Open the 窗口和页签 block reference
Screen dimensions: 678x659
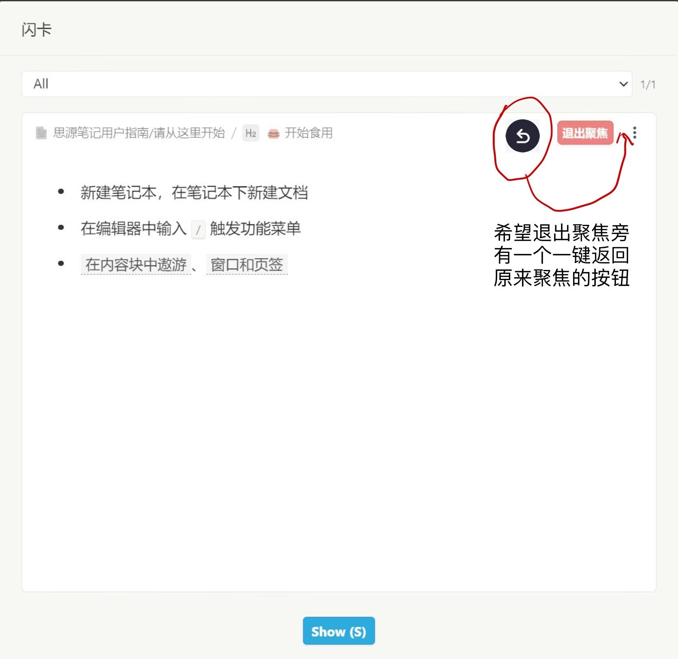coord(246,263)
